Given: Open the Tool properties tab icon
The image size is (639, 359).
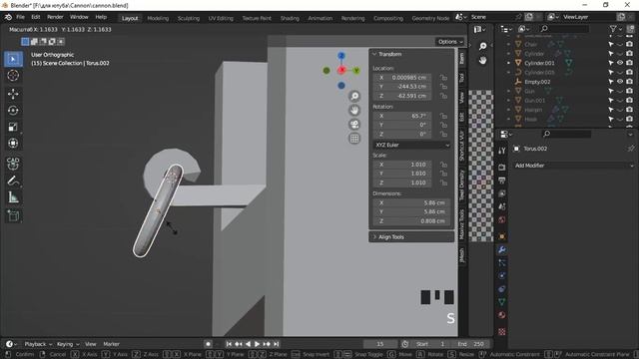Looking at the screenshot, I should click(501, 151).
